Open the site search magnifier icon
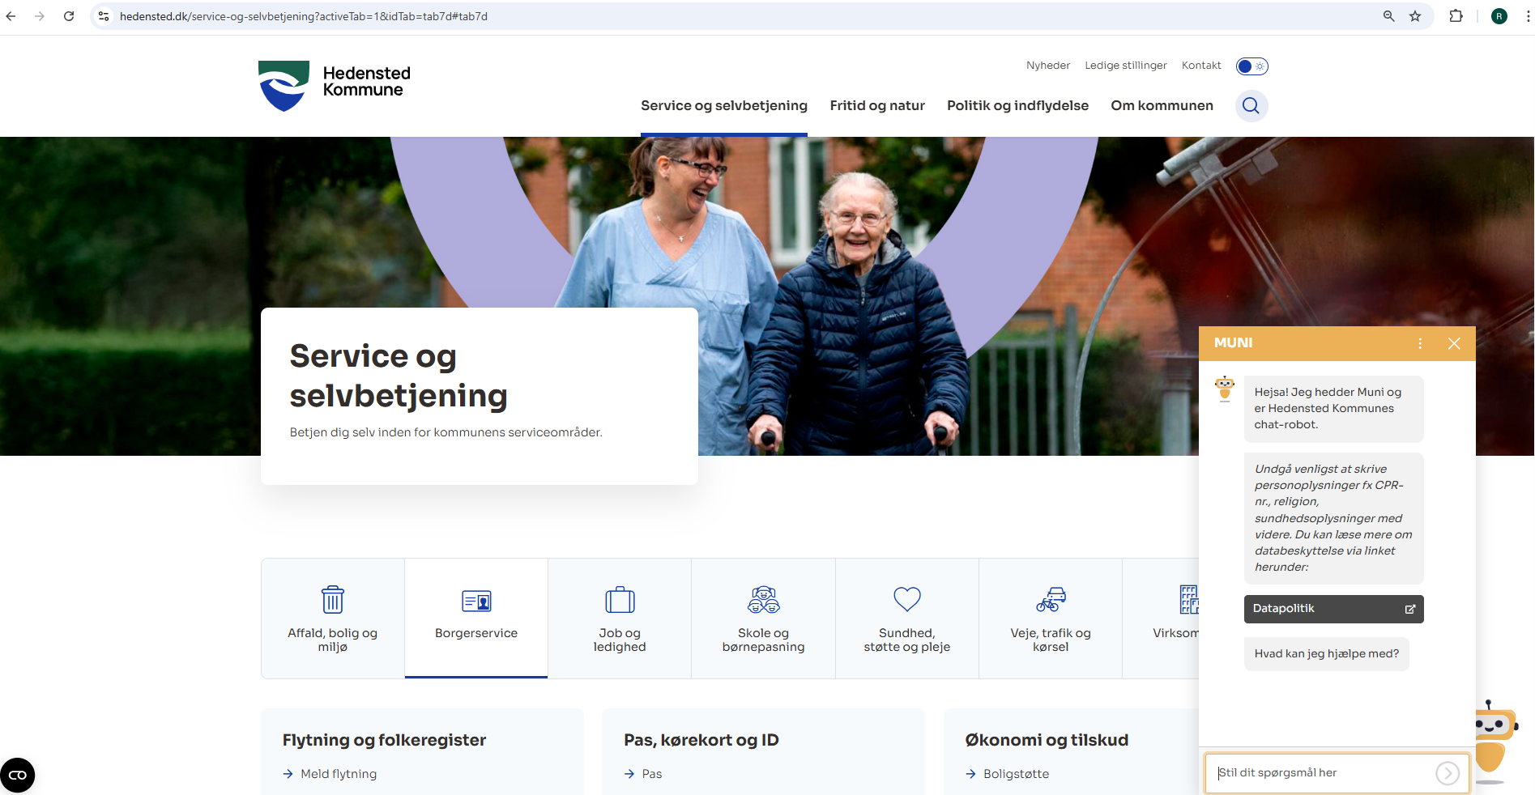This screenshot has width=1535, height=795. (x=1251, y=106)
